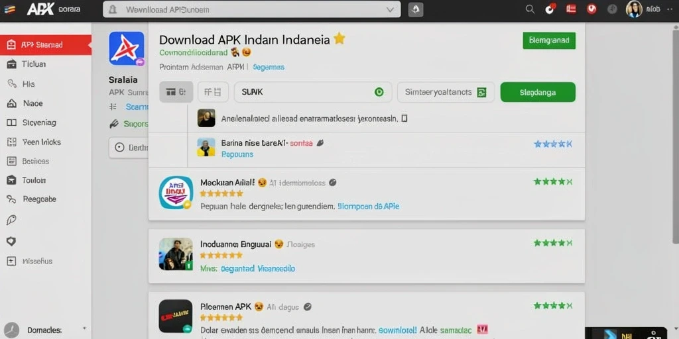Click the Meckitan Ariial title
Viewport: 679px width, 339px height.
point(228,183)
